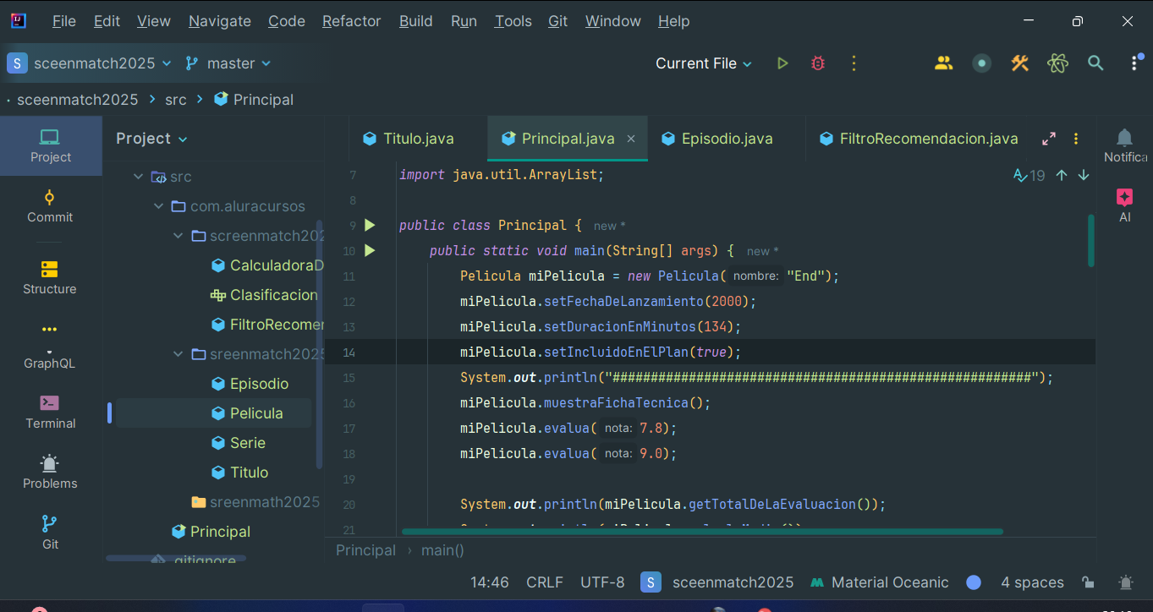Screen dimensions: 1153x612
Task: Open the Structure tool window
Action: click(50, 278)
